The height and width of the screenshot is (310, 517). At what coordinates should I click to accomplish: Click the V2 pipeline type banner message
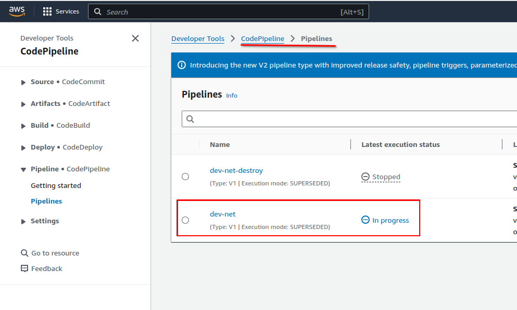(x=354, y=65)
